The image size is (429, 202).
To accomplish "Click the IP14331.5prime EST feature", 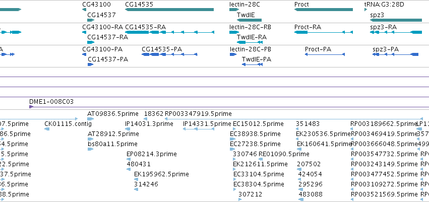I will pos(199,129).
